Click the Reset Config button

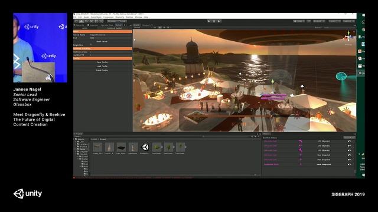coord(102,71)
